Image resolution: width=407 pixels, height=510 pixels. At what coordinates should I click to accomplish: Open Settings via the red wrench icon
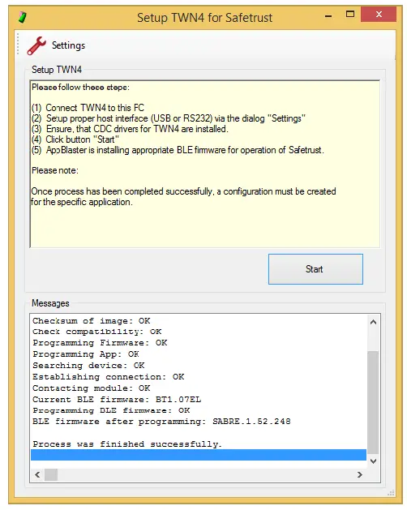click(36, 45)
